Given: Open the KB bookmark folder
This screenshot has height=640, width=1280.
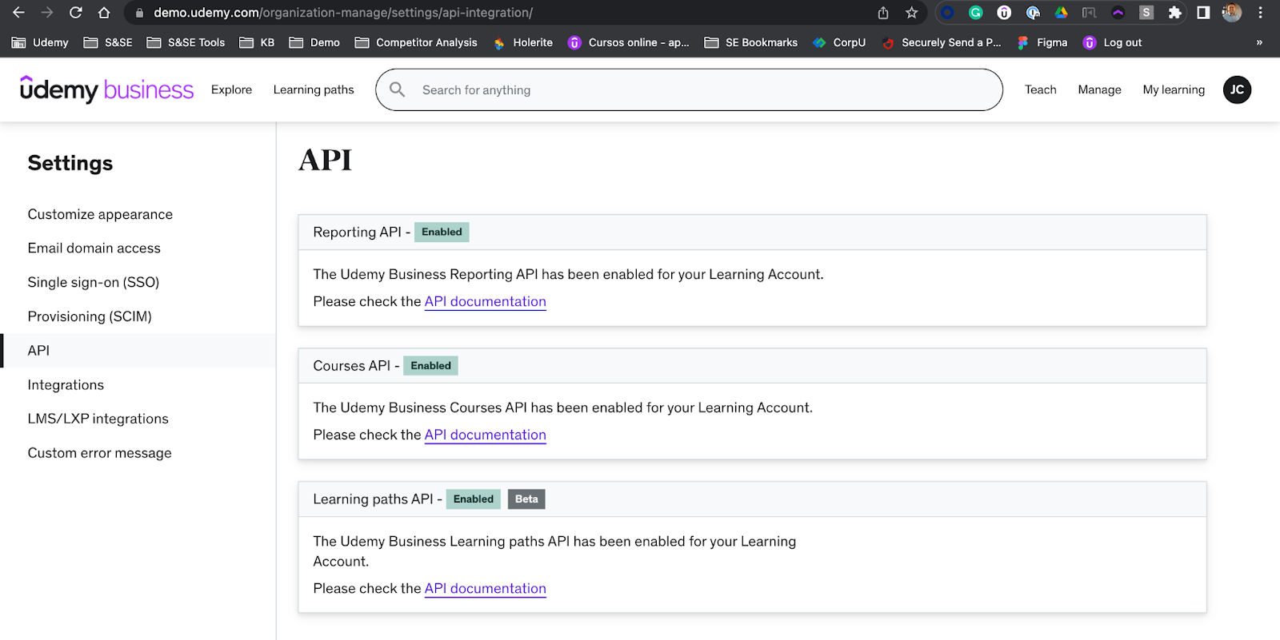Looking at the screenshot, I should 257,42.
